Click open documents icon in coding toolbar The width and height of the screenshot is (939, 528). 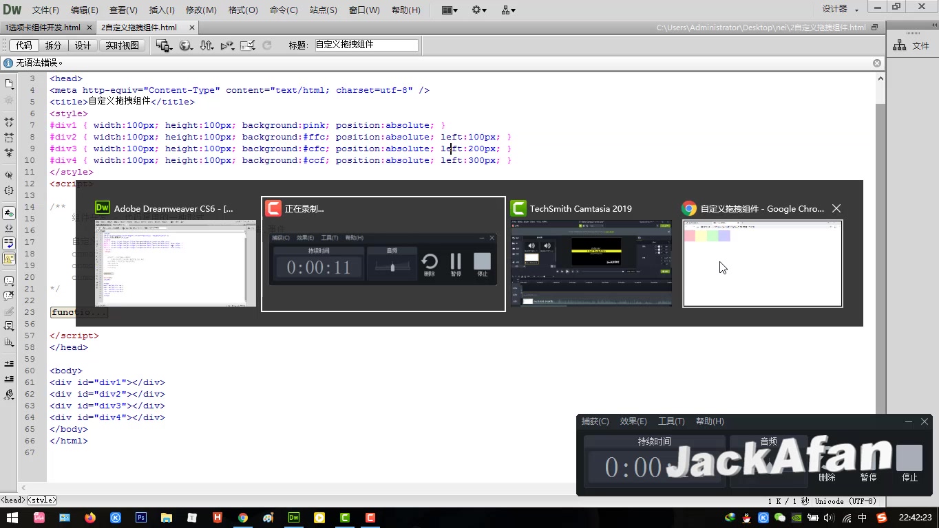point(9,83)
